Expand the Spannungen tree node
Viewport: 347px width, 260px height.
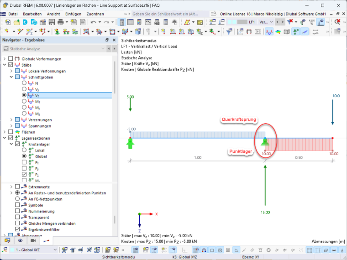(11, 126)
